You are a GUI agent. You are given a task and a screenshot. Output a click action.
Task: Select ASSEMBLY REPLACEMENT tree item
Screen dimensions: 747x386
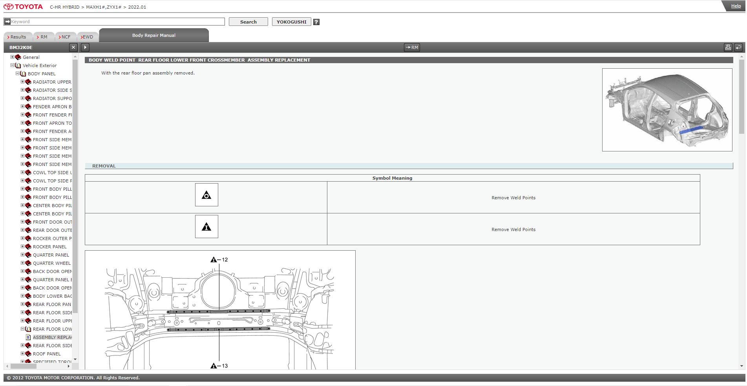coord(53,337)
